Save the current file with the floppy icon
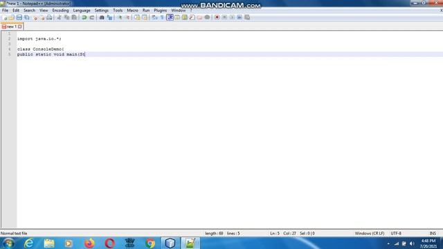This screenshot has height=249, width=443. tap(19, 17)
